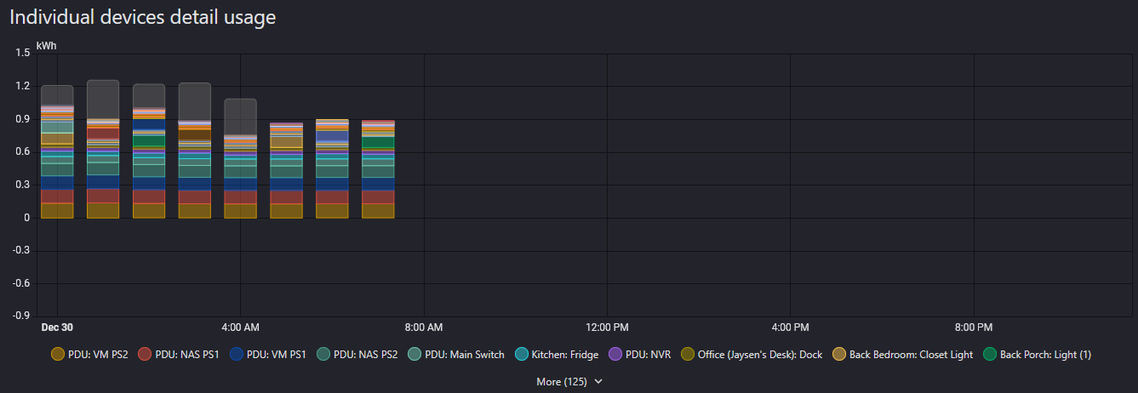Click the Dec 30 x-axis label
The image size is (1138, 393).
click(57, 327)
